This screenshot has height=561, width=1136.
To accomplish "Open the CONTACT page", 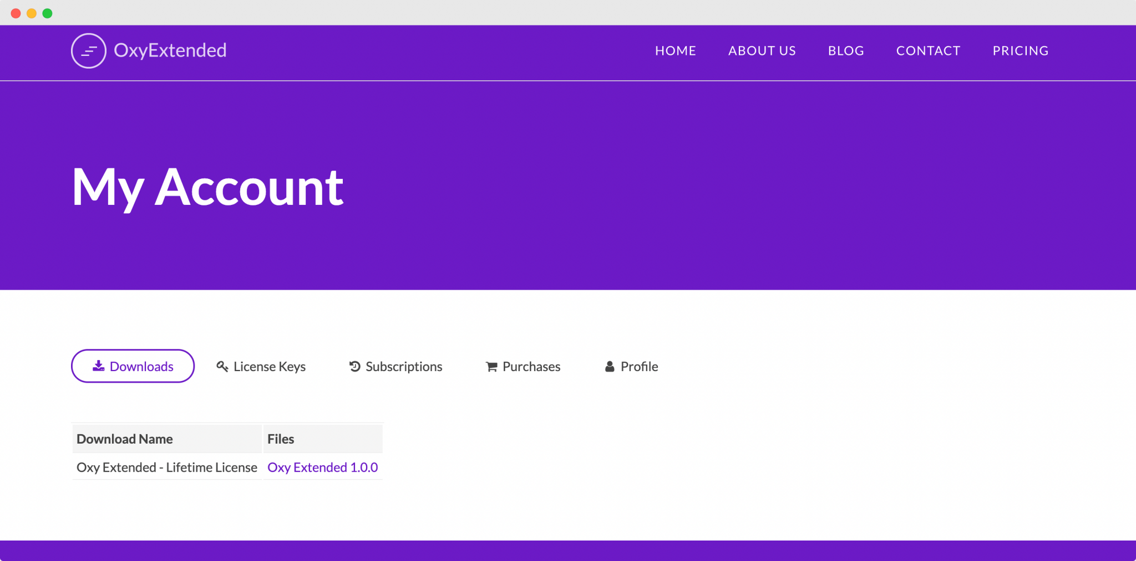I will [x=928, y=50].
